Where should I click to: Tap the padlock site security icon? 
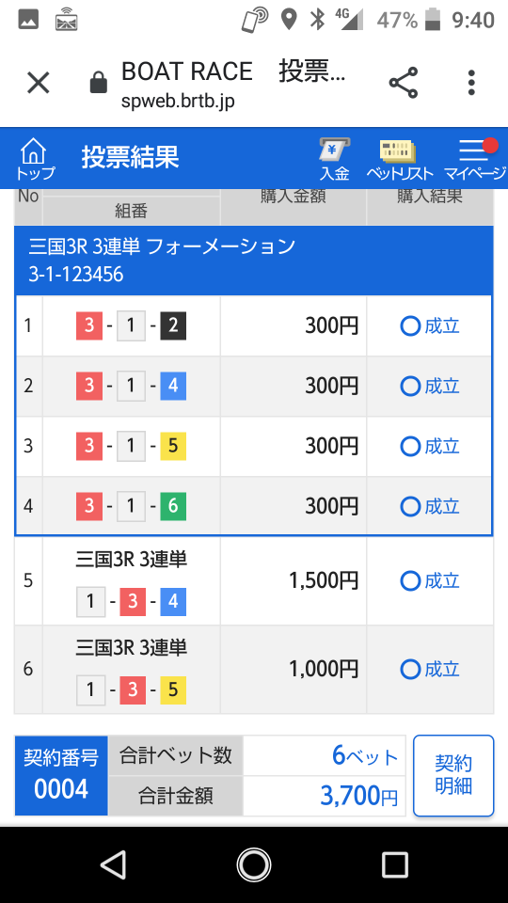coord(99,83)
